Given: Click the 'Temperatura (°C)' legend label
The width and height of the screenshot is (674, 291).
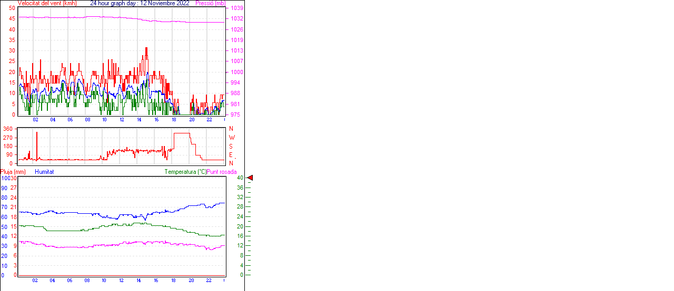Looking at the screenshot, I should tap(185, 172).
